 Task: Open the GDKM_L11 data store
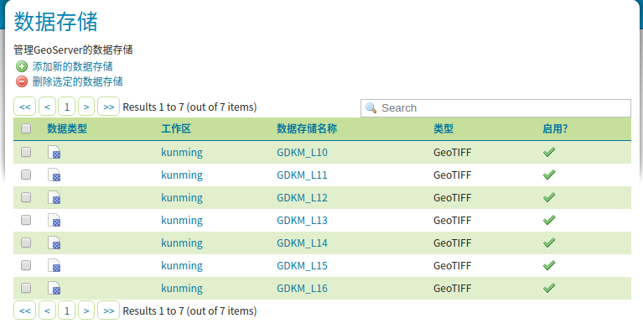(302, 175)
